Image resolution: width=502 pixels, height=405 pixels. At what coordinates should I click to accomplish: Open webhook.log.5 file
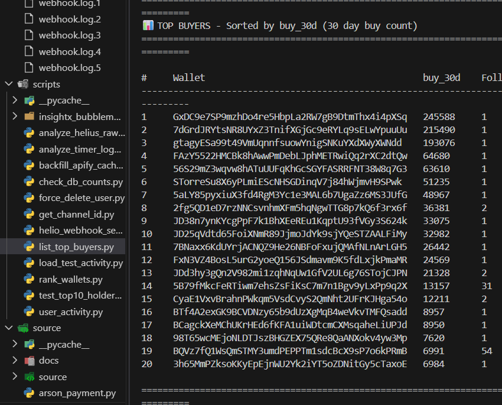(70, 68)
